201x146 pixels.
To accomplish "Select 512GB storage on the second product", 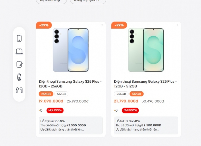I will click(x=136, y=94).
